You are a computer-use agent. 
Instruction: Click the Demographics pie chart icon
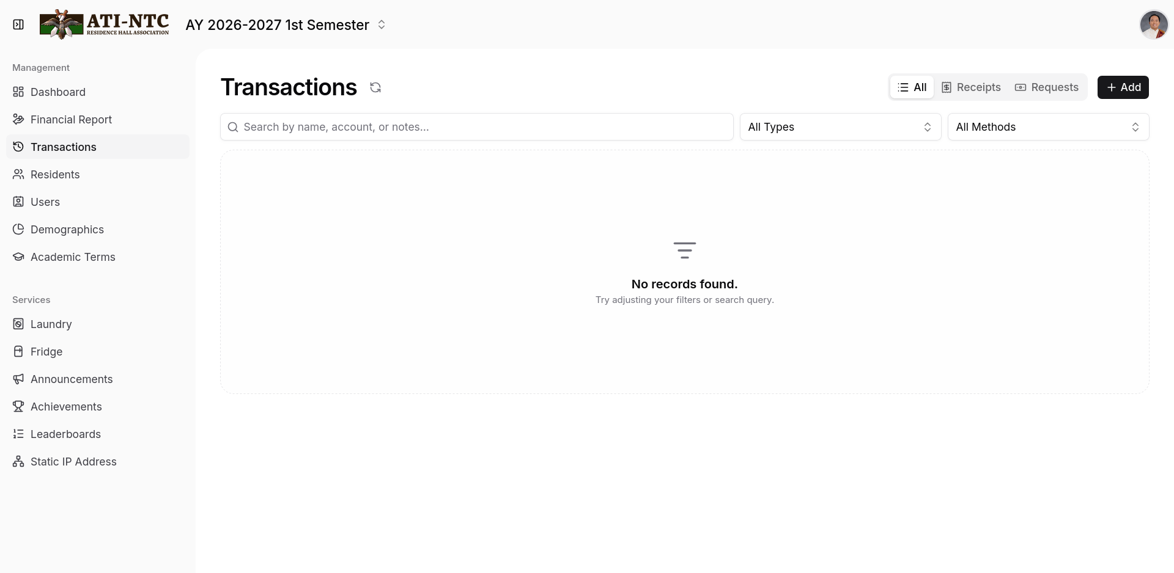pyautogui.click(x=18, y=230)
